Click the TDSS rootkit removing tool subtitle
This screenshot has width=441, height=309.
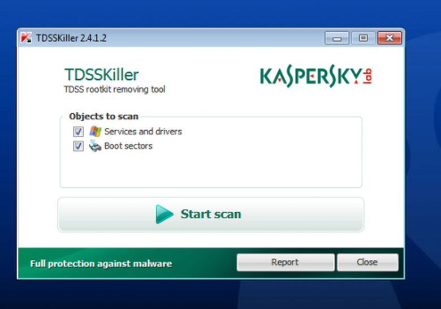pos(114,89)
